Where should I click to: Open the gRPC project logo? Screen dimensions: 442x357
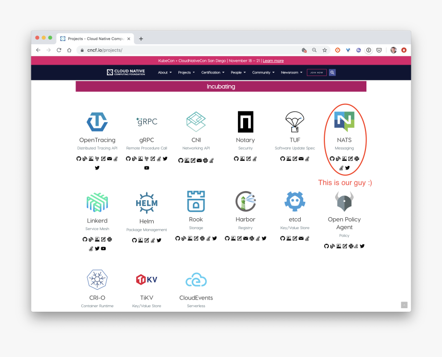[x=146, y=122]
